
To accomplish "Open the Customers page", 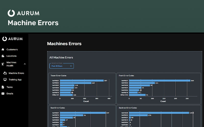I will 12,50.
